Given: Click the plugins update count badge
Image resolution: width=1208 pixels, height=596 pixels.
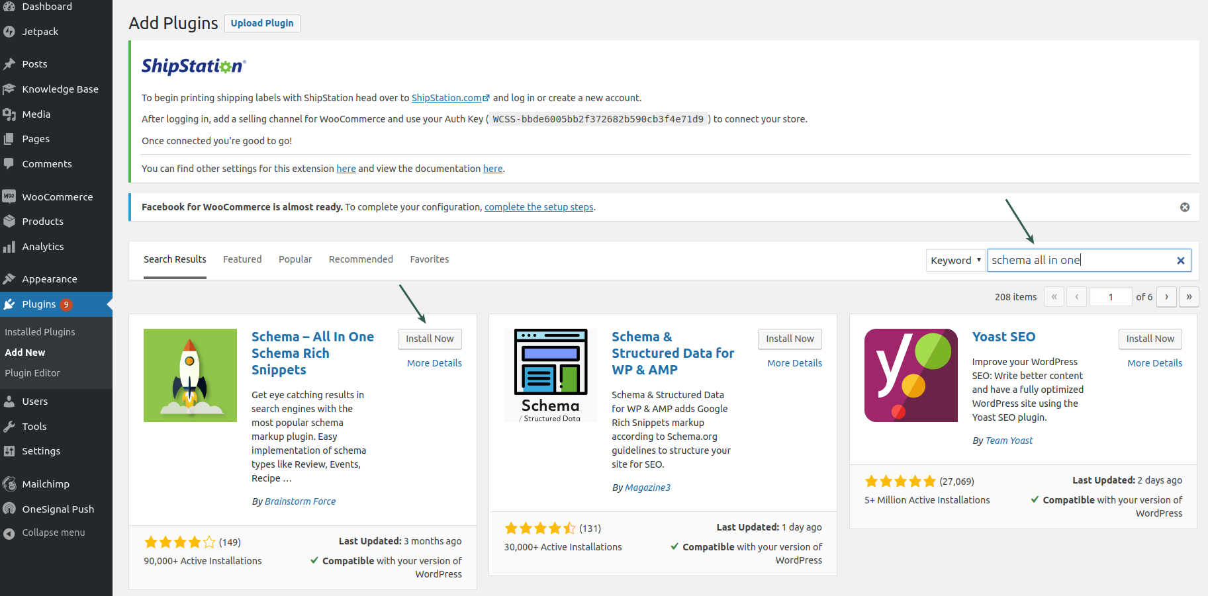Looking at the screenshot, I should pyautogui.click(x=66, y=304).
